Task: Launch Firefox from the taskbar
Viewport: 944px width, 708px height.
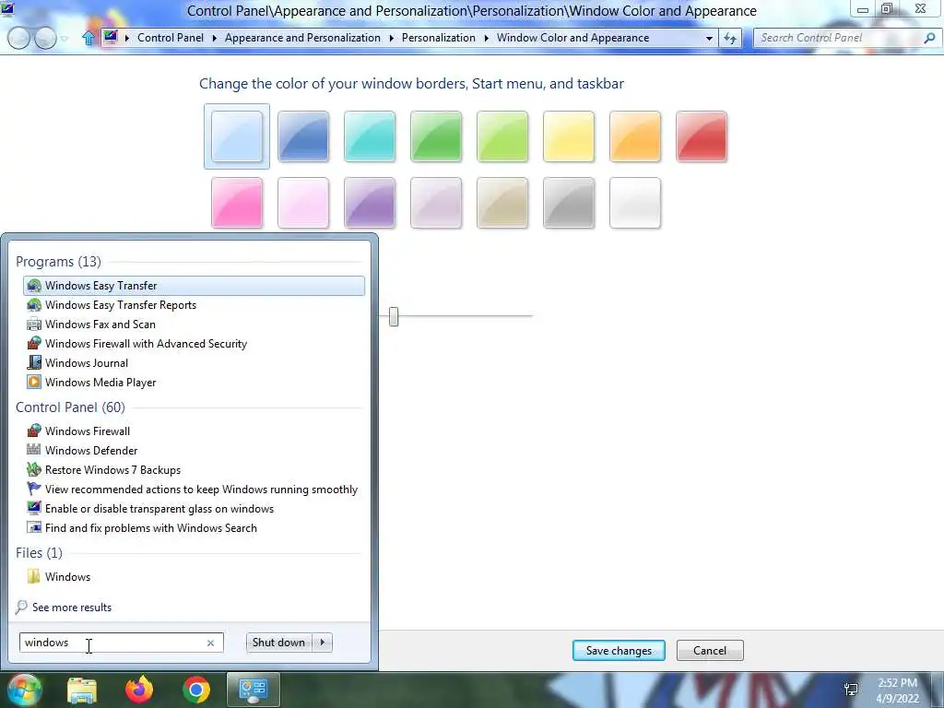Action: tap(139, 690)
